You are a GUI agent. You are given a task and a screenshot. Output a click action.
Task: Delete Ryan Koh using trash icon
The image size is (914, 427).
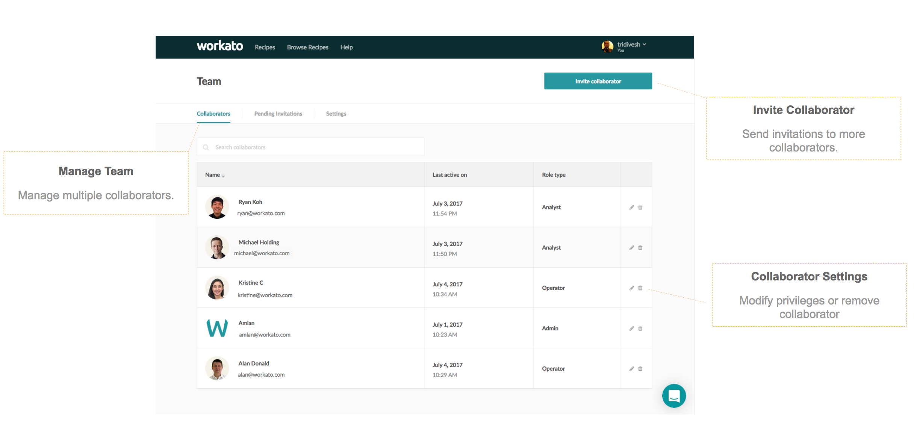[x=640, y=207]
